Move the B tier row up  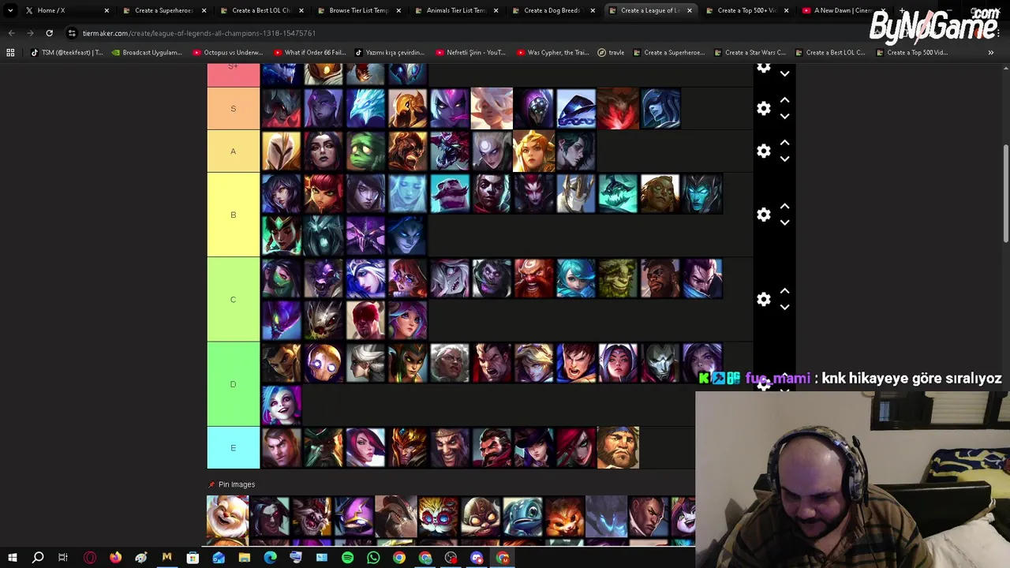point(784,207)
